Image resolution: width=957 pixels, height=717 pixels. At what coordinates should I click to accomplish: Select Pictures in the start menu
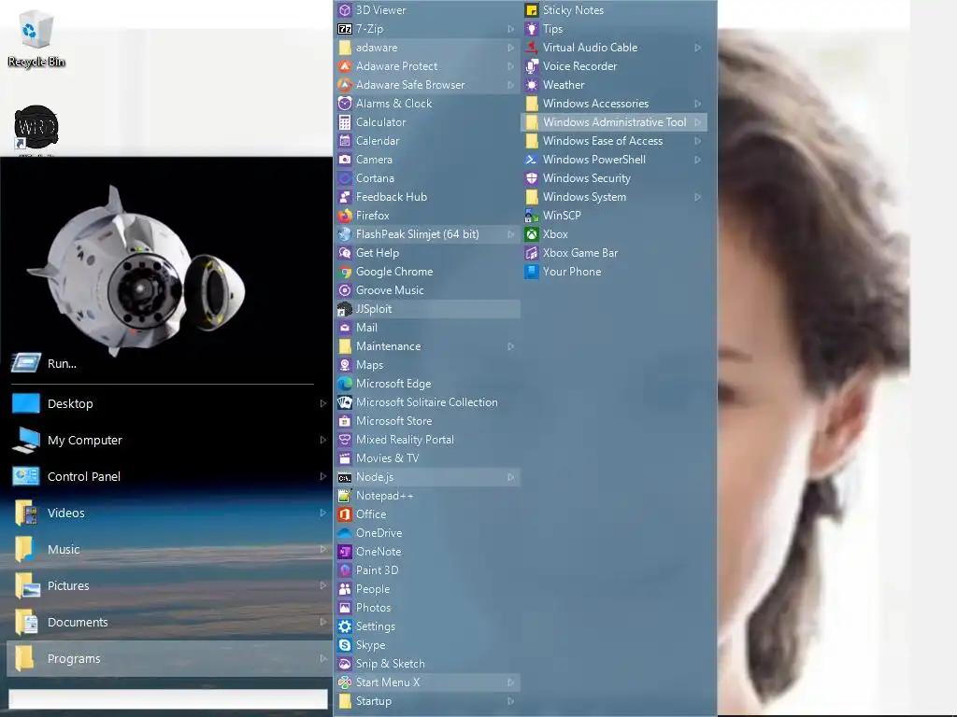tap(169, 585)
